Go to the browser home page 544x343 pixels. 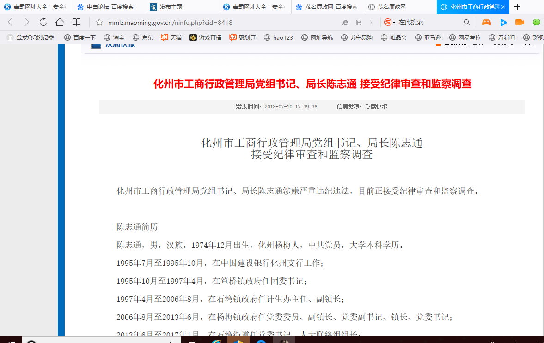[x=60, y=22]
